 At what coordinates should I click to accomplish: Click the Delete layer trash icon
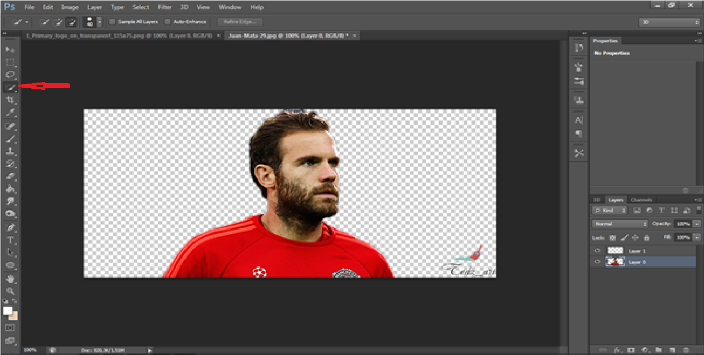coord(686,350)
